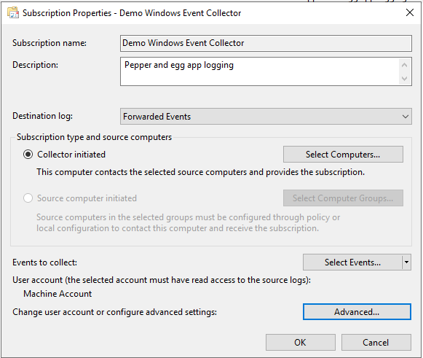Click the Subscription Properties title bar icon

(x=13, y=12)
